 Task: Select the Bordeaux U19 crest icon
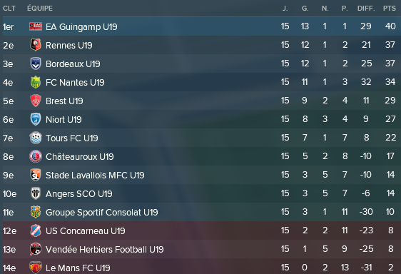(36, 64)
